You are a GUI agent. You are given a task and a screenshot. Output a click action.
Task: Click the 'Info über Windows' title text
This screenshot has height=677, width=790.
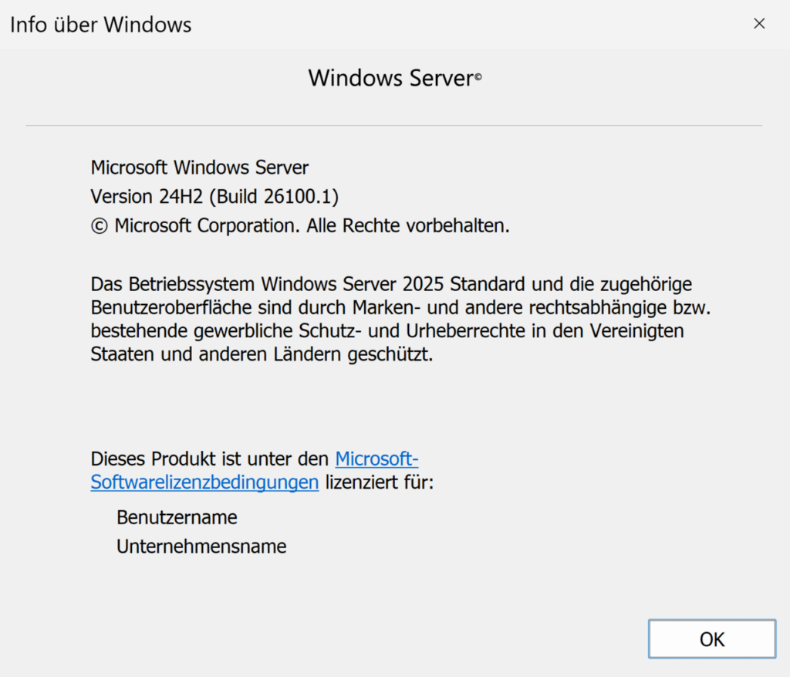[x=101, y=25]
